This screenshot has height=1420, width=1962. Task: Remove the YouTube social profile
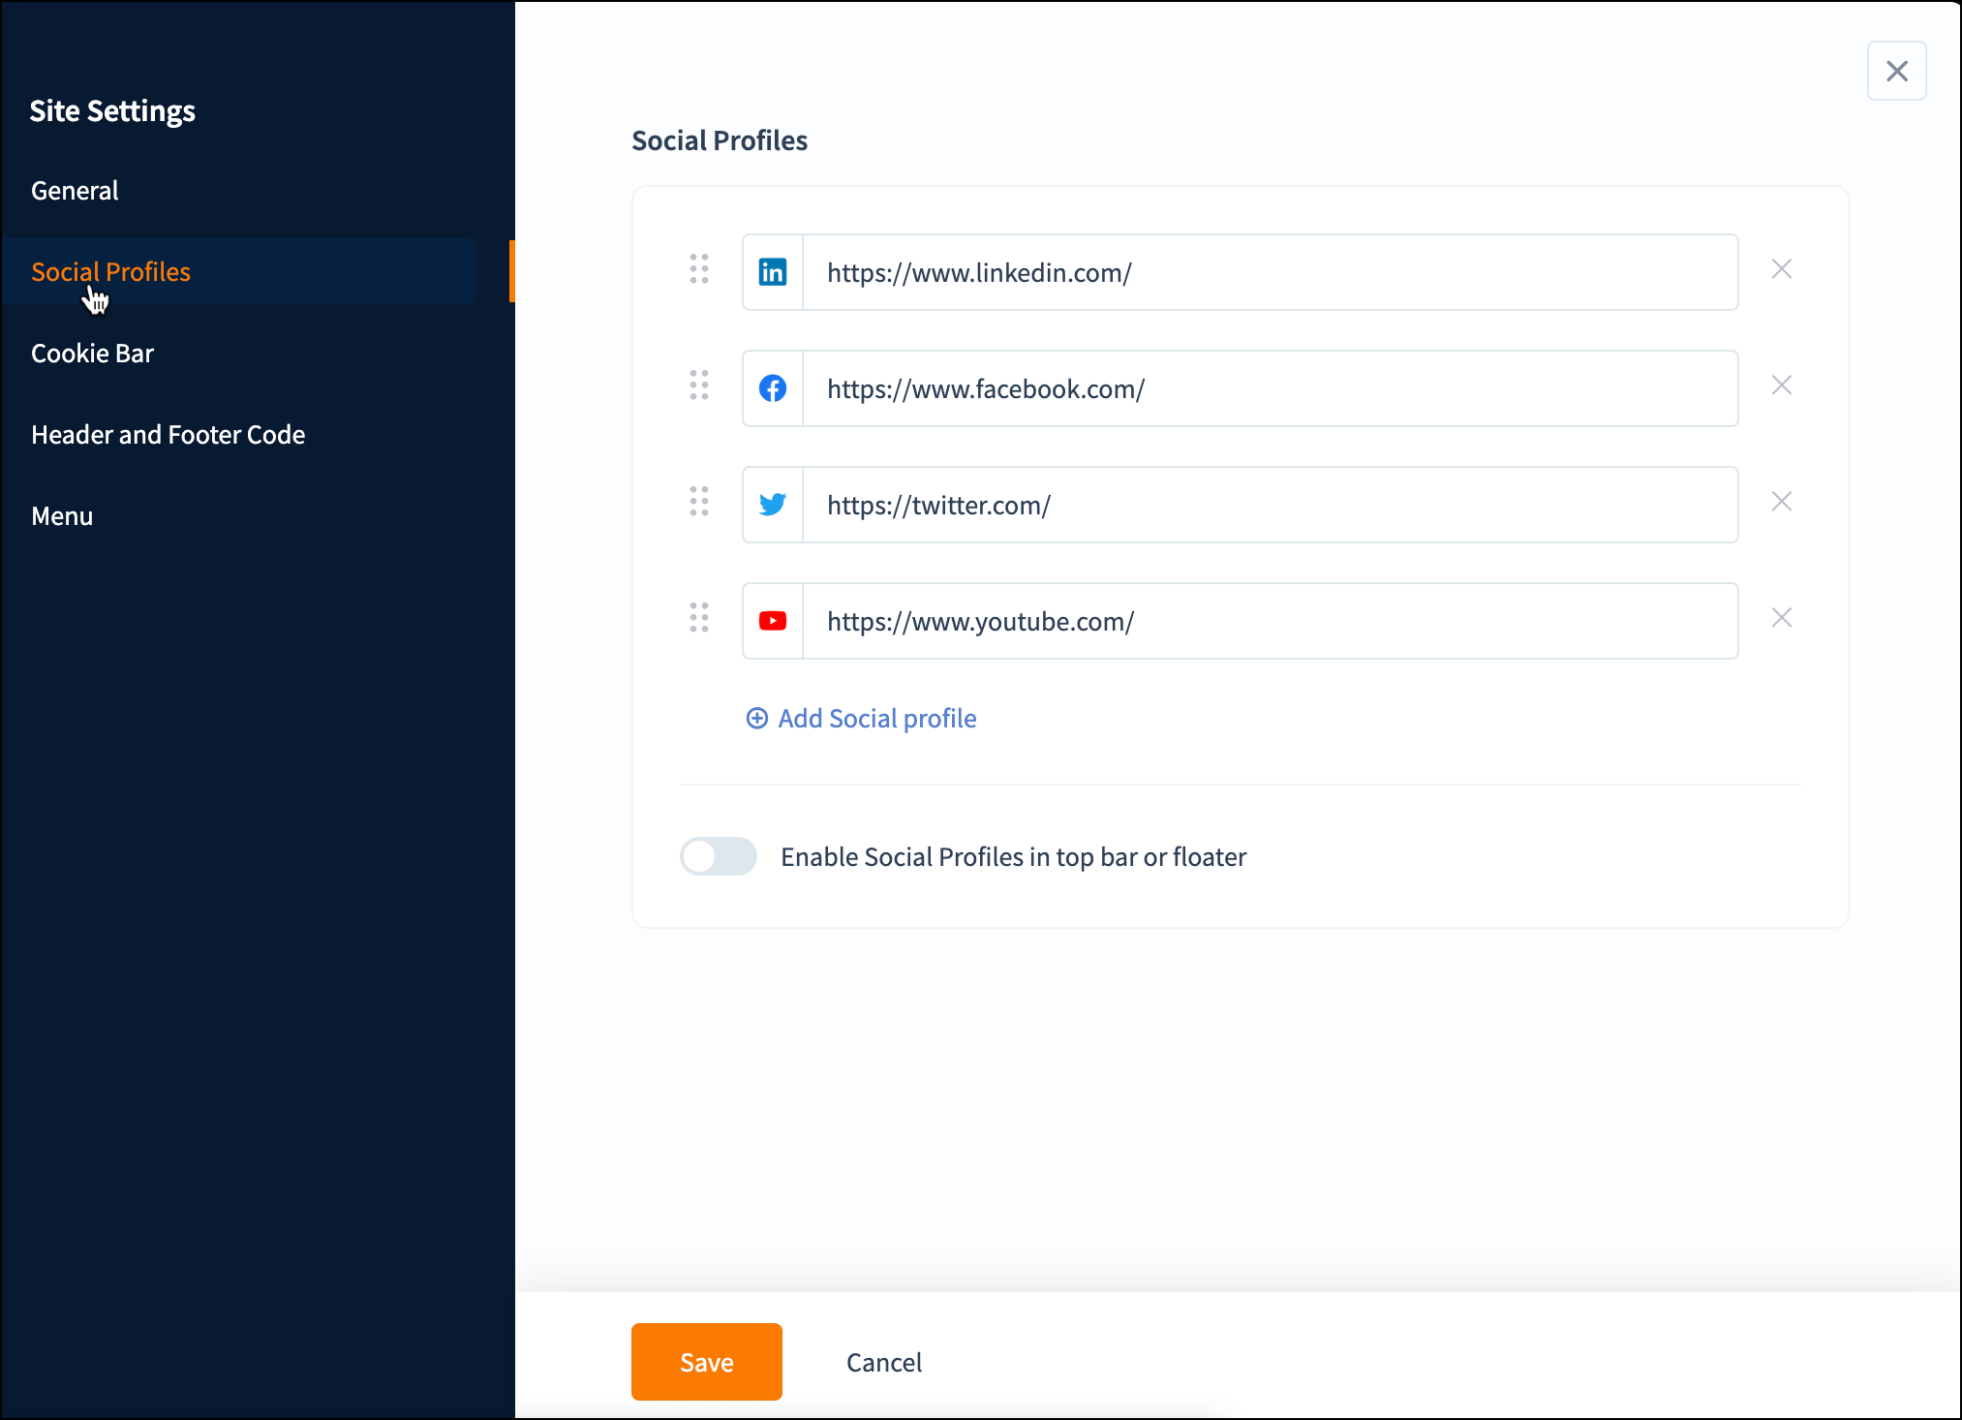[1782, 618]
